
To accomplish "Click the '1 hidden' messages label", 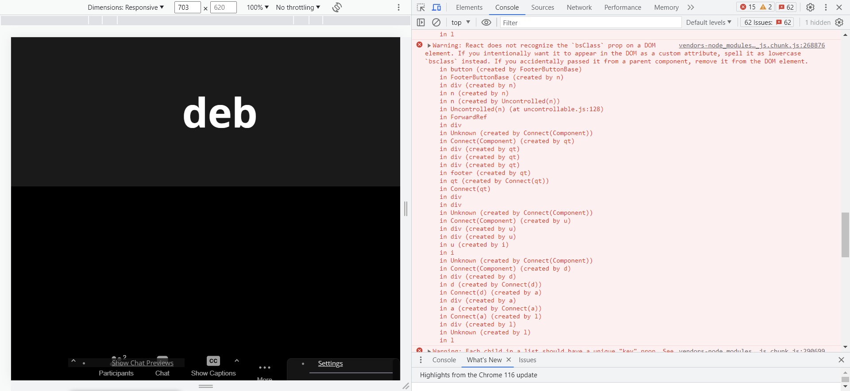I will coord(818,22).
